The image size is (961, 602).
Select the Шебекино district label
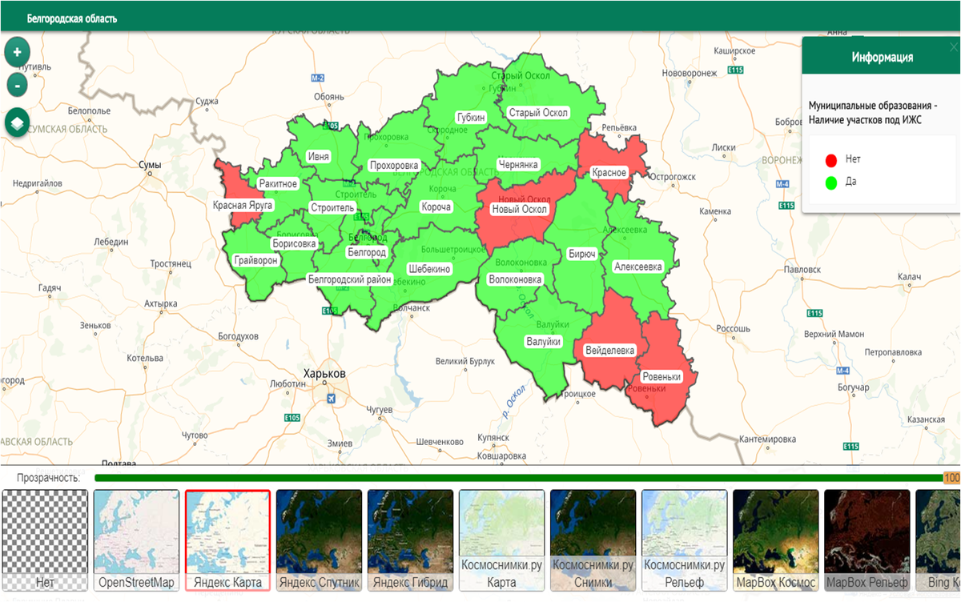(430, 270)
